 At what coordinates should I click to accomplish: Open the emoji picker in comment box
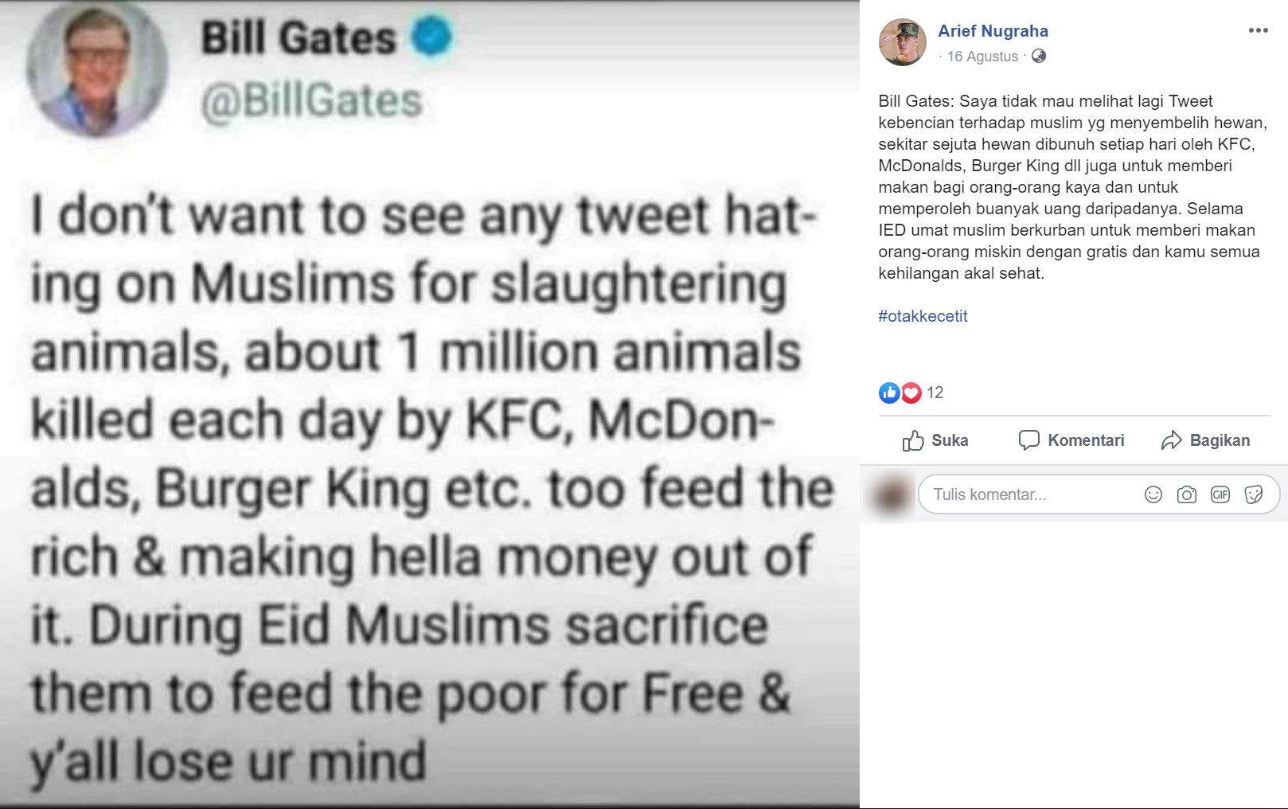click(x=1153, y=494)
